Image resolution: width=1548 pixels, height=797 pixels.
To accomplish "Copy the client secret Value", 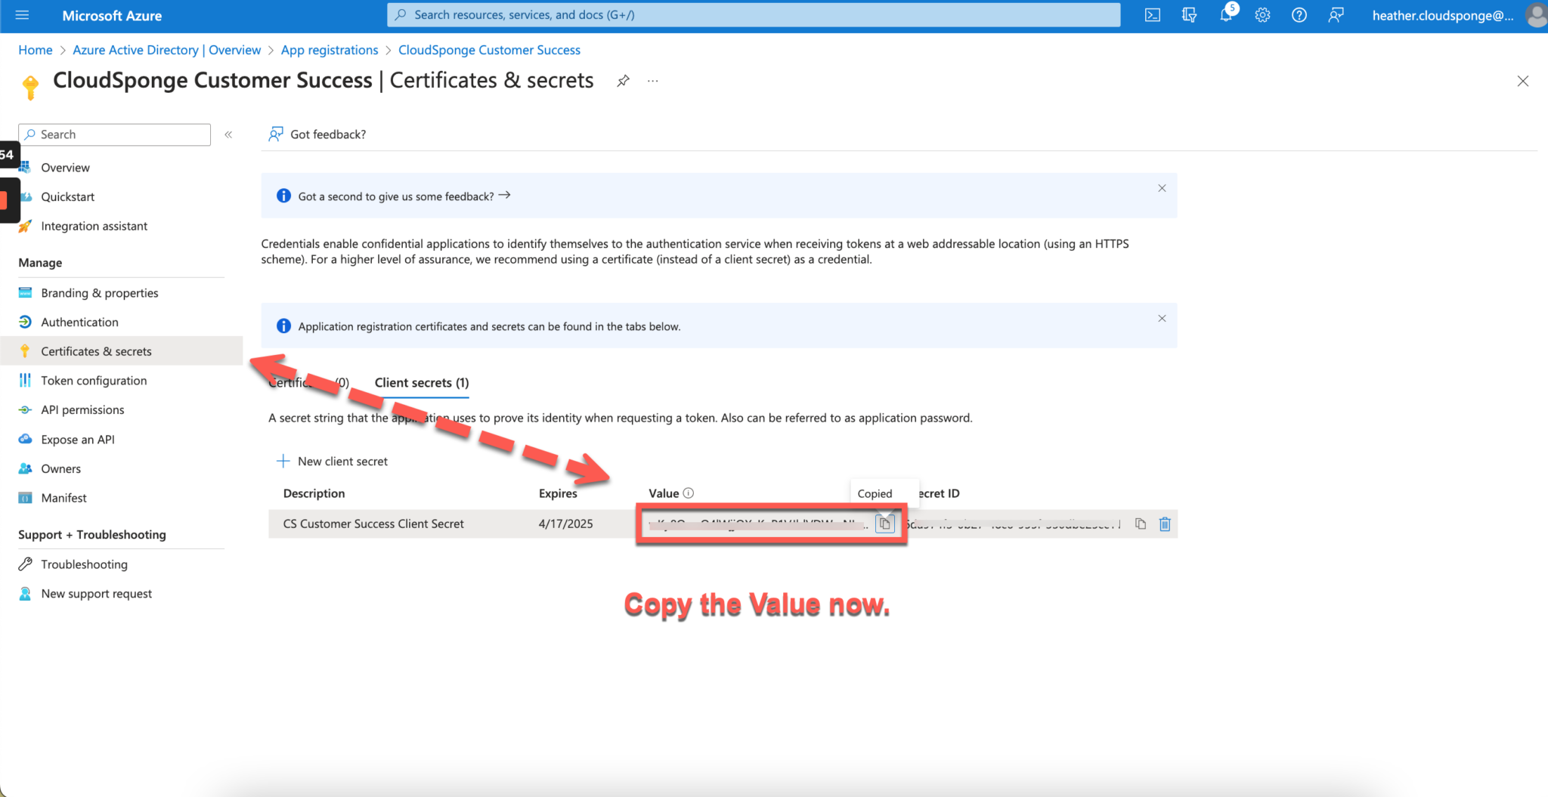I will (884, 524).
